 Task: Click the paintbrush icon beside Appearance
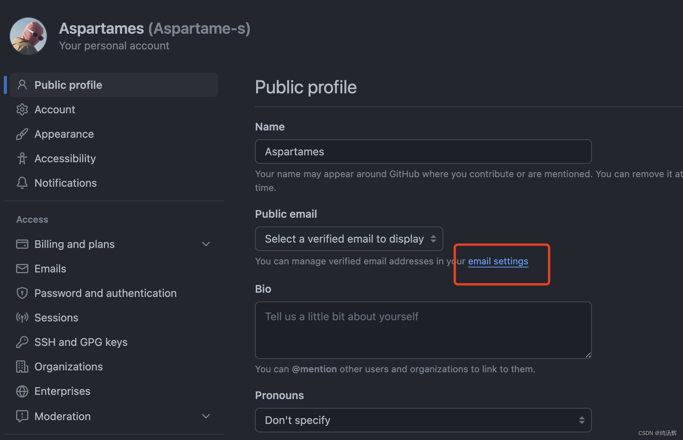coord(22,134)
